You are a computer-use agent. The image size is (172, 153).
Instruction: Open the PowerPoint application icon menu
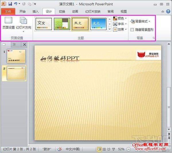click(x=3, y=4)
